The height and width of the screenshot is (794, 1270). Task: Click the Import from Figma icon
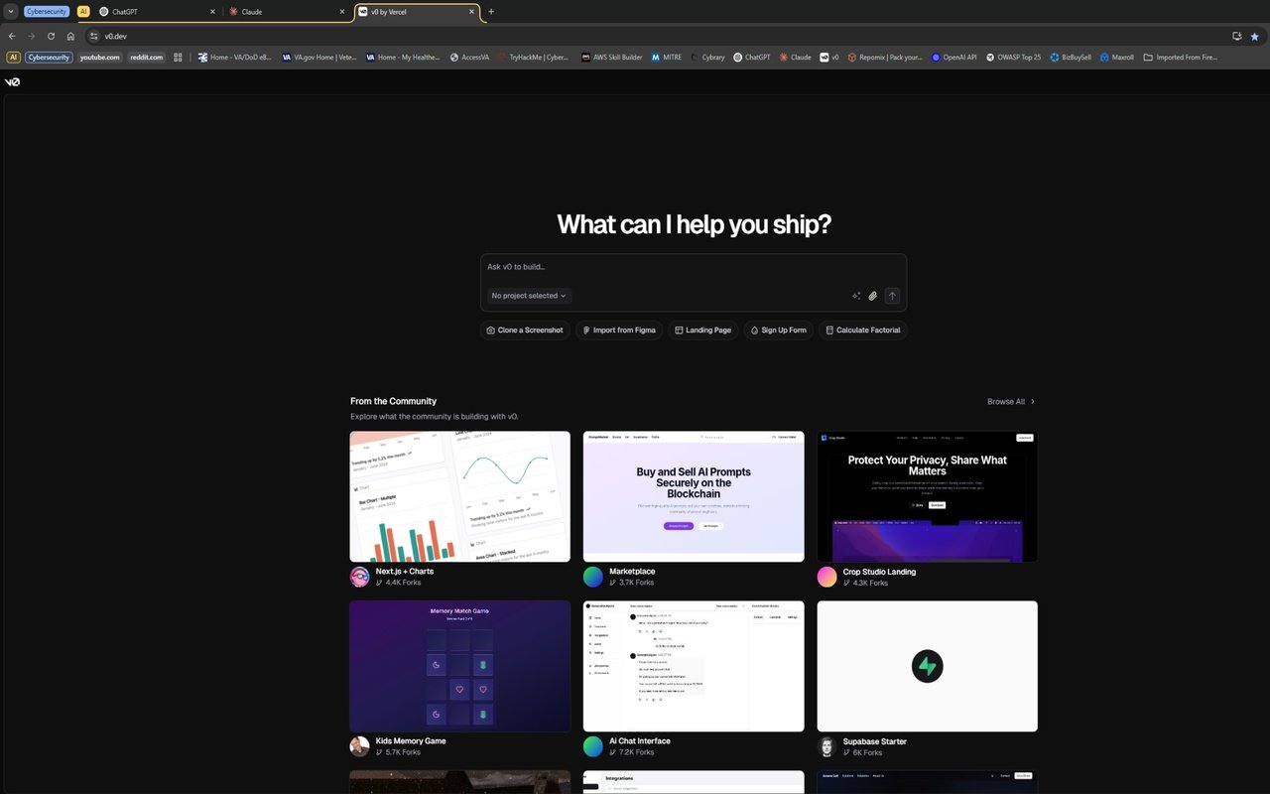tap(586, 330)
